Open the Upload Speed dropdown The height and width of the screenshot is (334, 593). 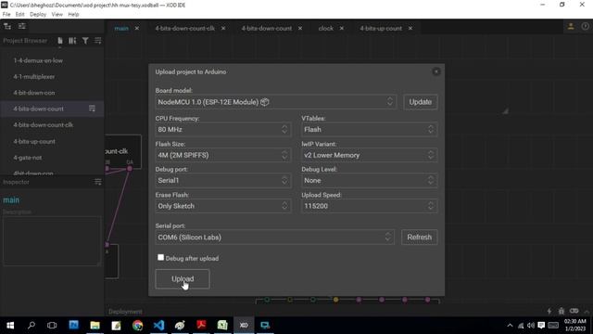click(x=369, y=206)
